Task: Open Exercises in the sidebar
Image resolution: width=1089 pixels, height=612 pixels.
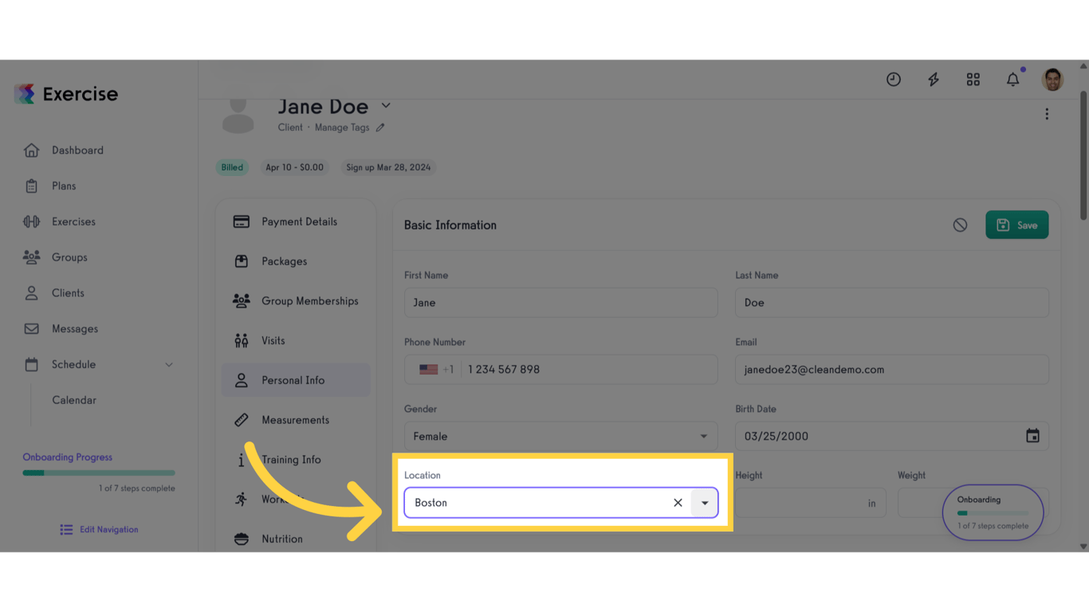Action: pos(73,222)
